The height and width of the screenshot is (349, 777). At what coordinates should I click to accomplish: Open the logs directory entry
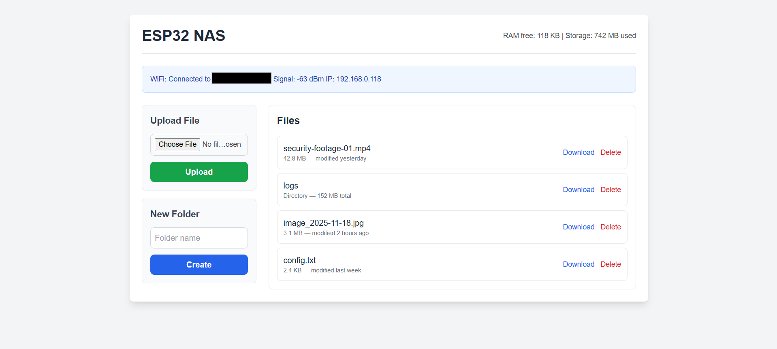click(290, 186)
